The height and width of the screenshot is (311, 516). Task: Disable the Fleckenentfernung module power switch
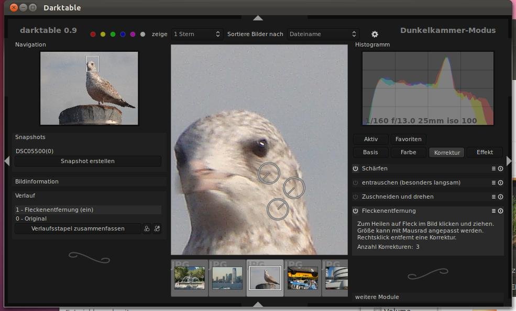[x=355, y=211]
